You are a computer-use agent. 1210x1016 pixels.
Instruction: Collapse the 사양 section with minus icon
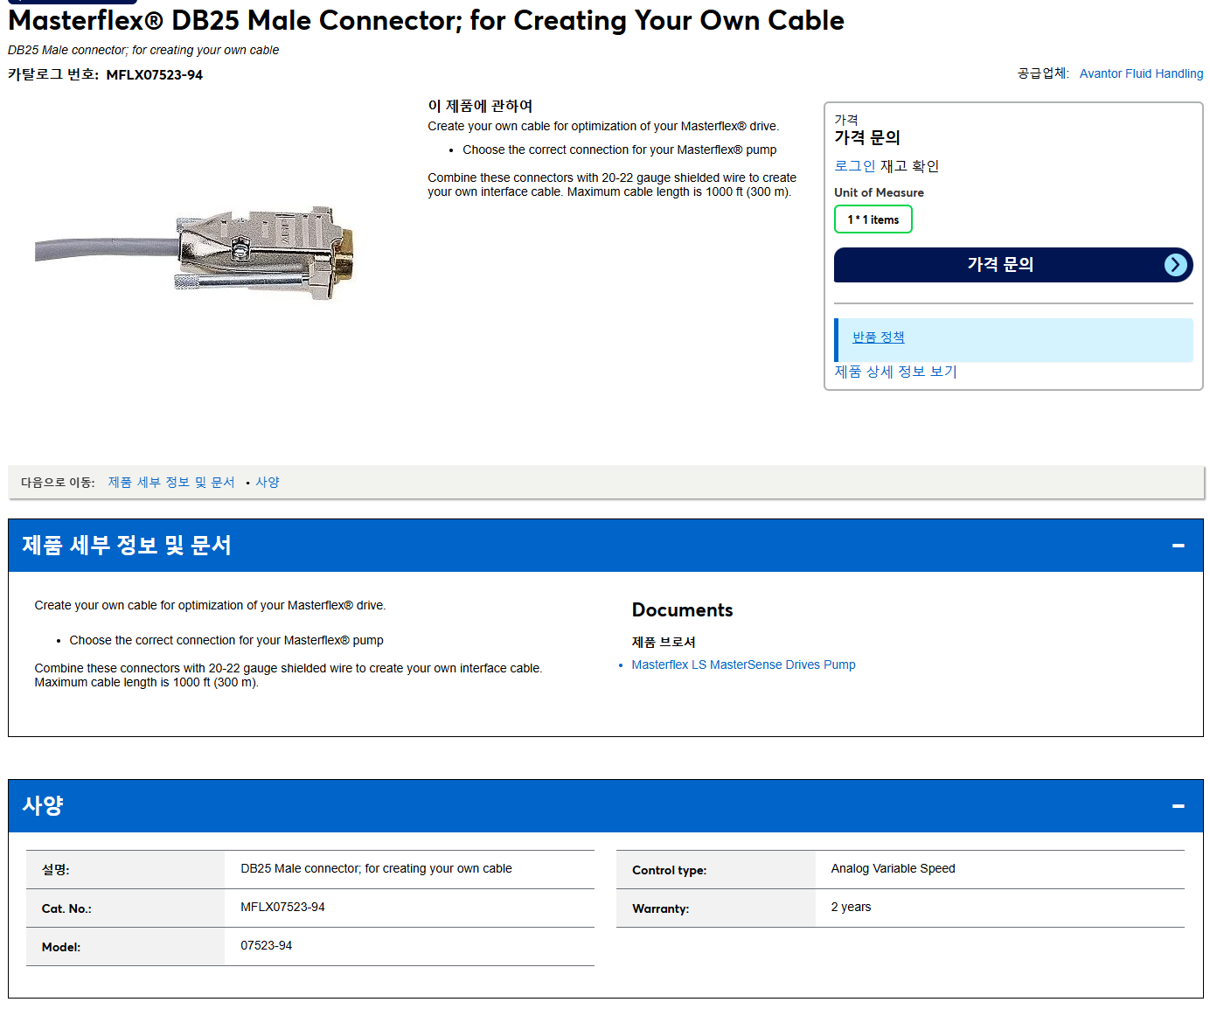tap(1178, 806)
